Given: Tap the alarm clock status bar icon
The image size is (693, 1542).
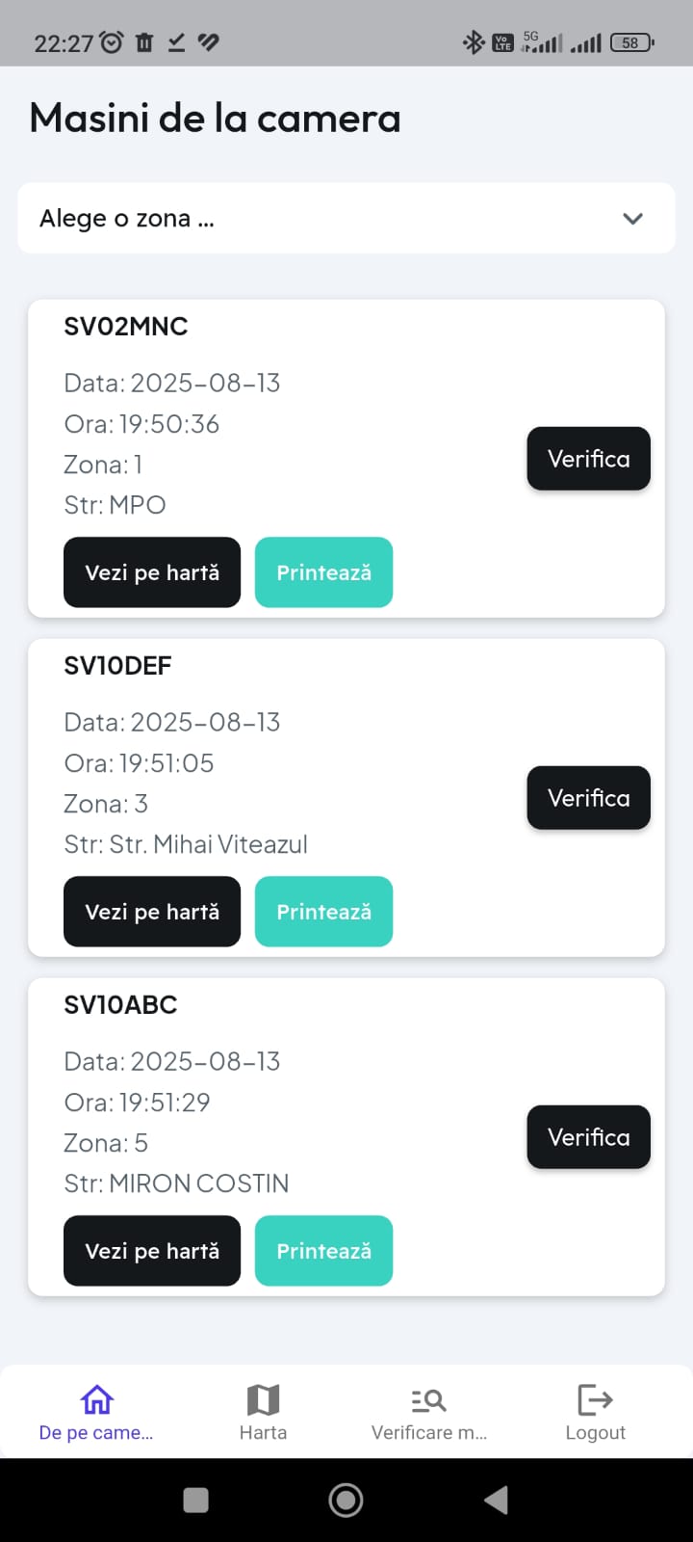Looking at the screenshot, I should (x=112, y=42).
